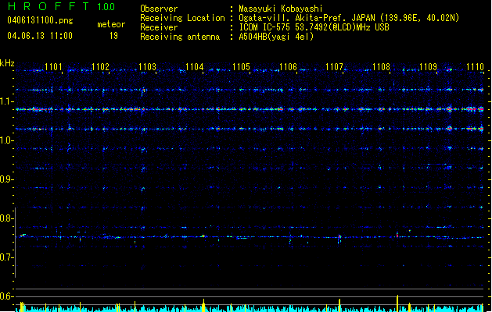Click the meteor count value 19

click(x=113, y=36)
